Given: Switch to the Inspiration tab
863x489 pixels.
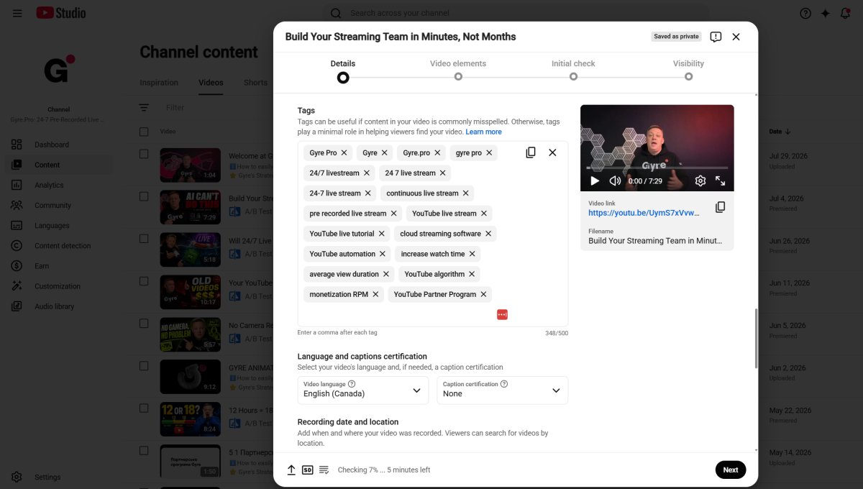Looking at the screenshot, I should tap(159, 83).
